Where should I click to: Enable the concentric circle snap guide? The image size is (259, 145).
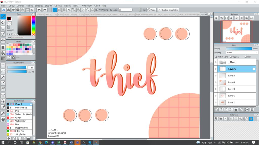pos(78,10)
